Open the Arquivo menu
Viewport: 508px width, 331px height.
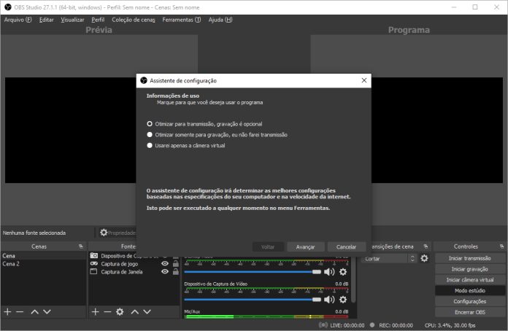(18, 20)
